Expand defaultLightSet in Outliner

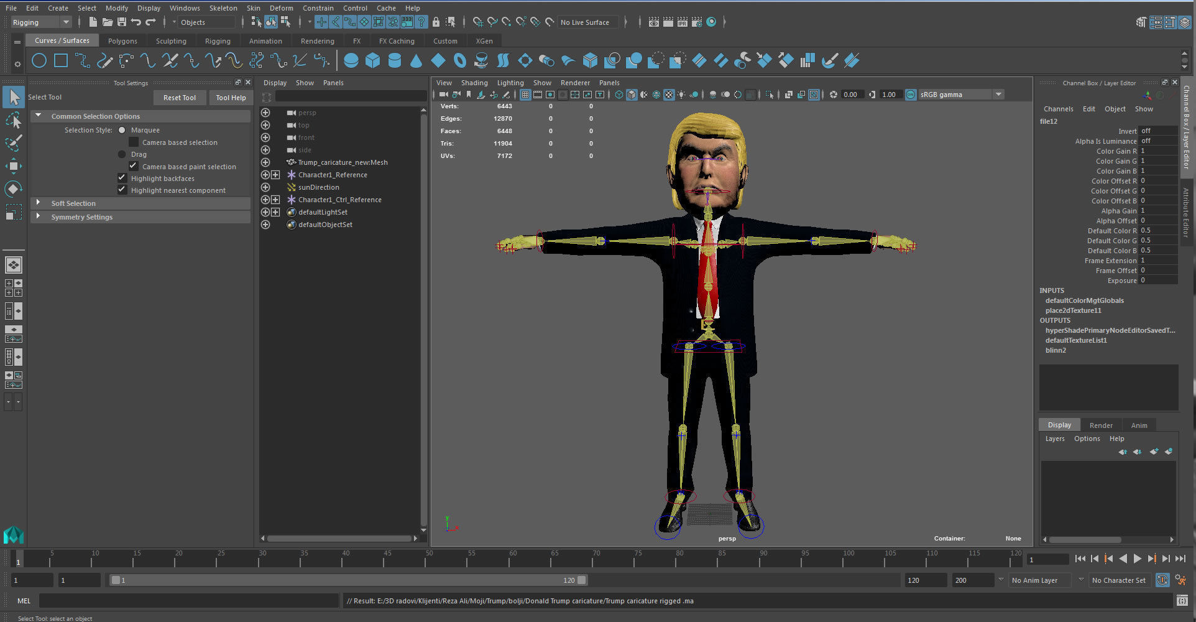275,212
